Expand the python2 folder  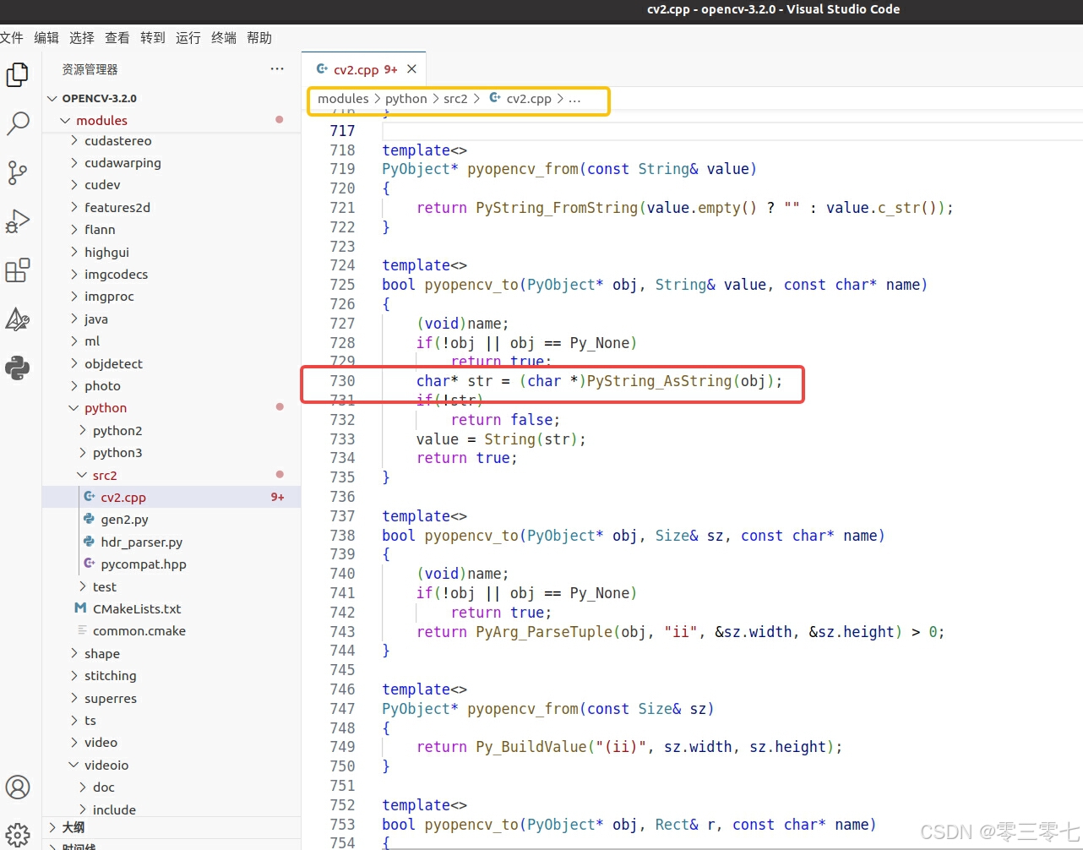pyautogui.click(x=171, y=431)
